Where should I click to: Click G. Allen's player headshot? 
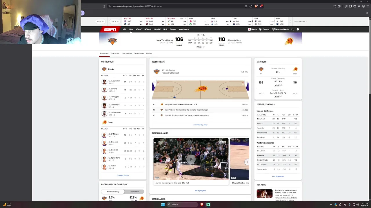click(104, 167)
